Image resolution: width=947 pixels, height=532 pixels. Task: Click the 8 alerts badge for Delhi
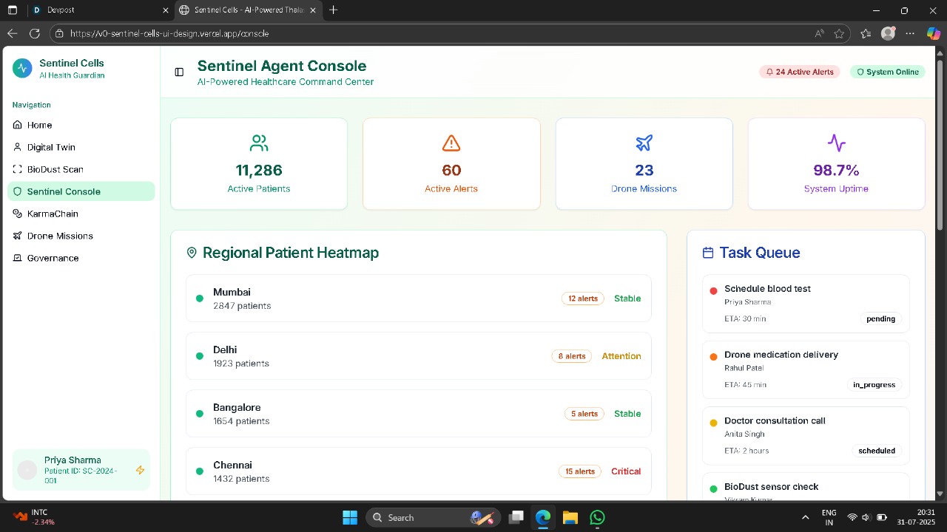(x=572, y=356)
